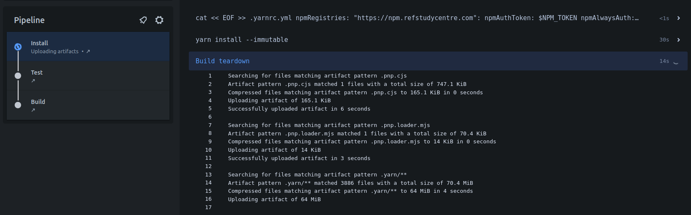691x215 pixels.
Task: Select the Build pipeline step
Action: click(88, 105)
